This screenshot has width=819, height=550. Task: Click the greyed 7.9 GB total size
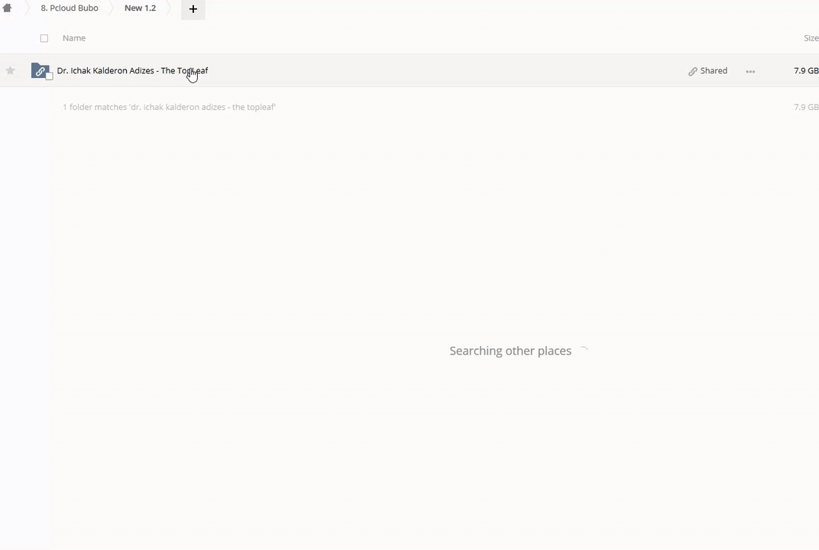pos(805,108)
